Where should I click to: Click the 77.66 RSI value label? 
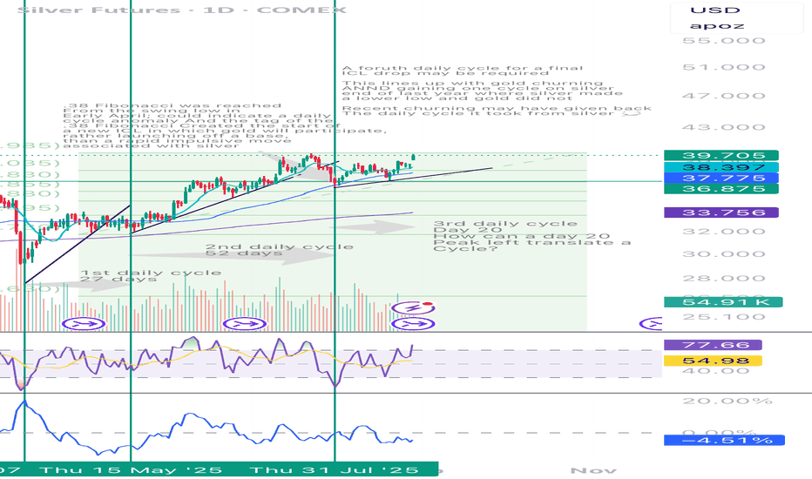[713, 345]
